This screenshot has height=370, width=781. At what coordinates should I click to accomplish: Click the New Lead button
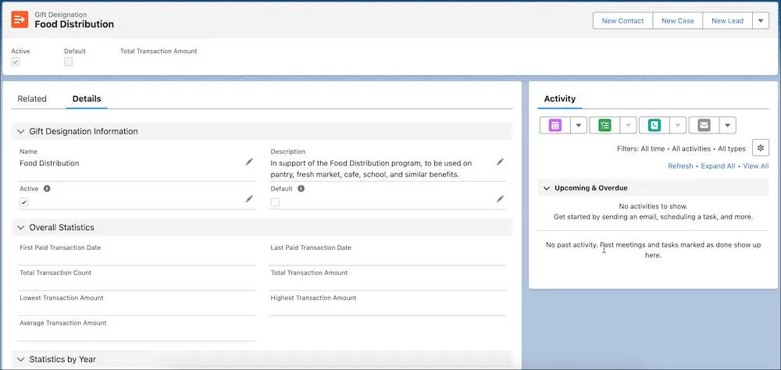pyautogui.click(x=727, y=21)
